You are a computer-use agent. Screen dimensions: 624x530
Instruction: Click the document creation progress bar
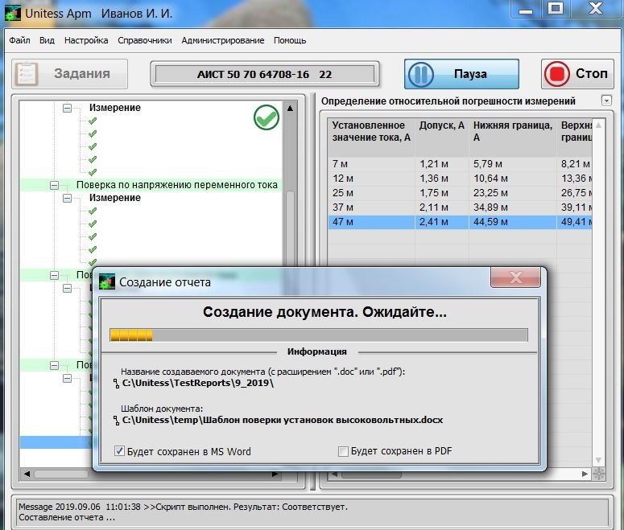coord(318,335)
